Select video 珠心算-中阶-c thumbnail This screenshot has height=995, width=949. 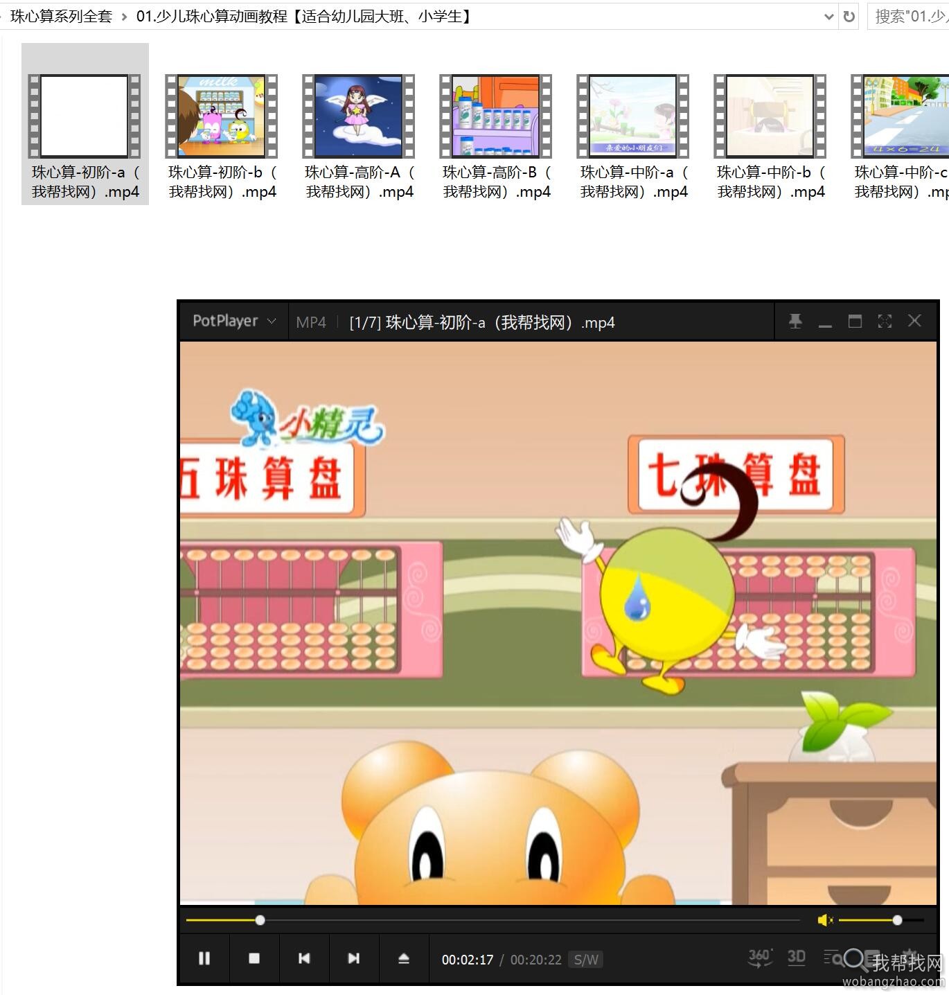(x=900, y=116)
